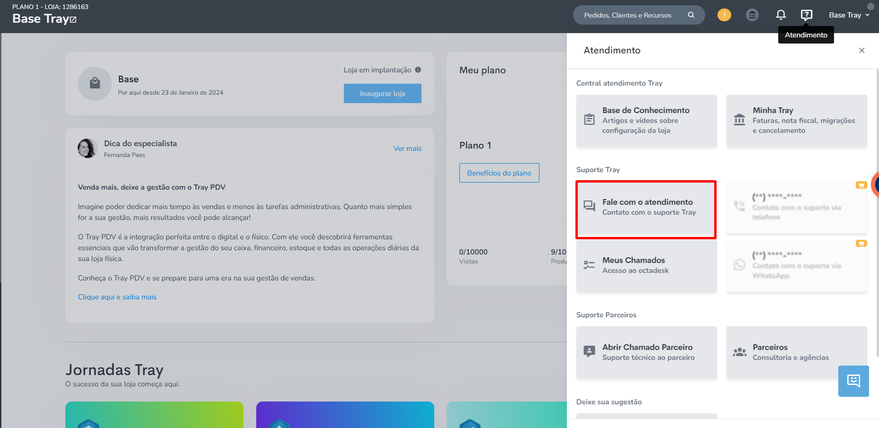
Task: Click the info icon next to Loja em implantação
Action: click(418, 70)
